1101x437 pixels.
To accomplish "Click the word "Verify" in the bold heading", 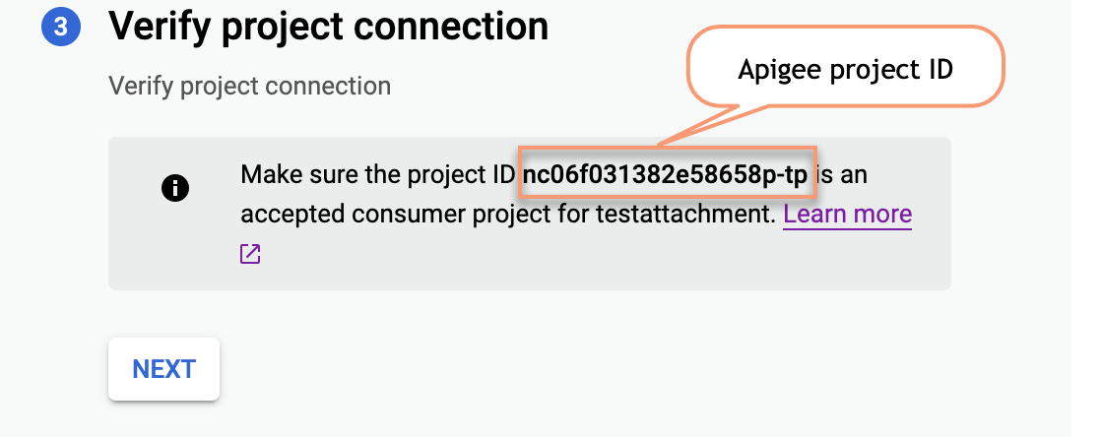I will [x=159, y=27].
